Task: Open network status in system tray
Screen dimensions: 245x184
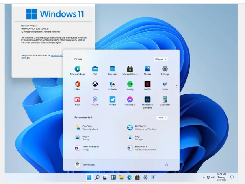Action: click(208, 177)
